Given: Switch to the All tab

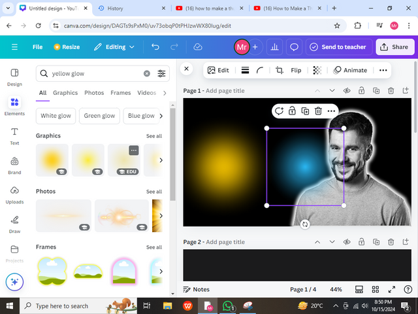Looking at the screenshot, I should tap(42, 93).
